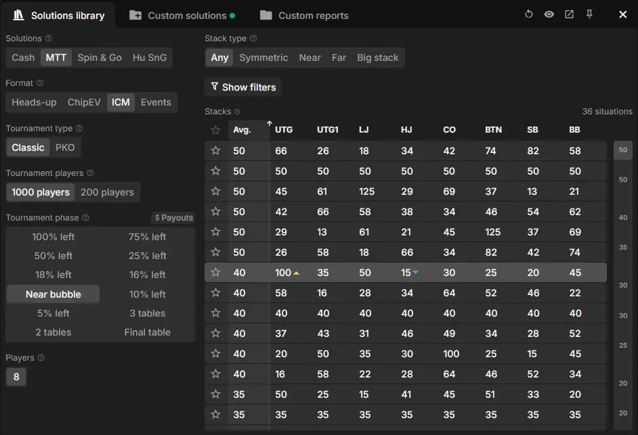Toggle the eye visibility icon
This screenshot has height=435, width=638.
549,14
